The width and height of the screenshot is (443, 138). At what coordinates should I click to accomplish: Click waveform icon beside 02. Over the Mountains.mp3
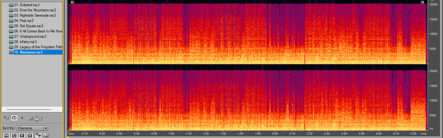click(11, 10)
